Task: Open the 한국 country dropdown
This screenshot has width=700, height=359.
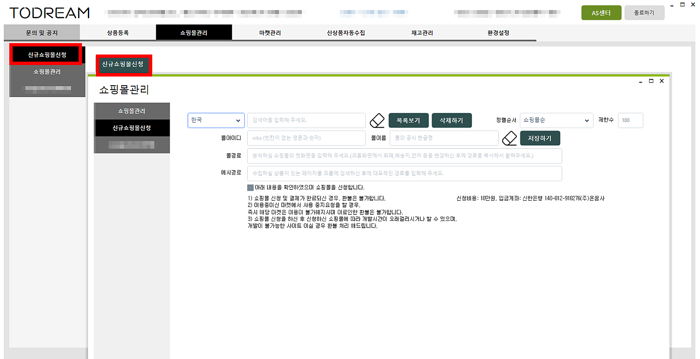Action: (x=216, y=120)
